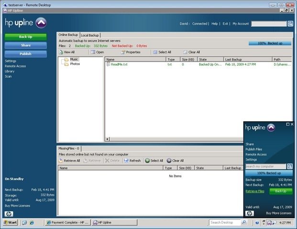Sort file list by Name column
Screen dimensions: 297x229
coord(135,60)
